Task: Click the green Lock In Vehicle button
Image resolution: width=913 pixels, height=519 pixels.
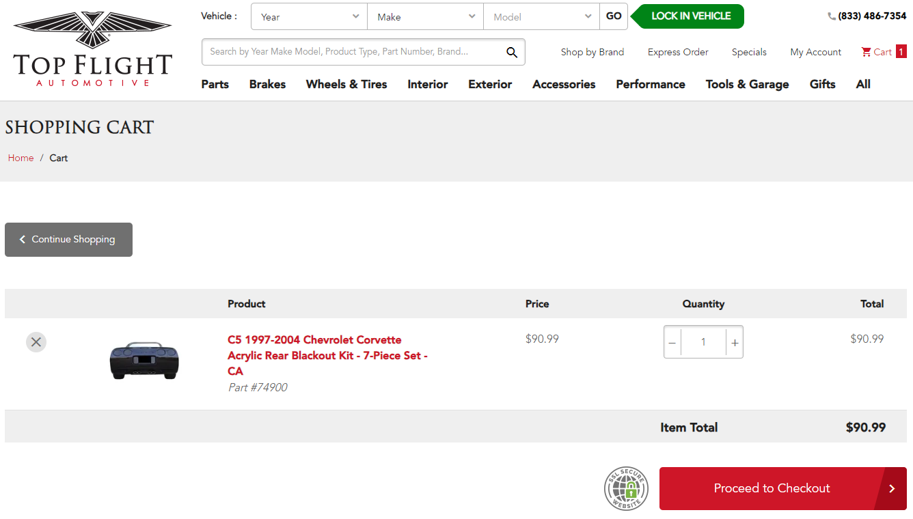Action: pyautogui.click(x=690, y=16)
